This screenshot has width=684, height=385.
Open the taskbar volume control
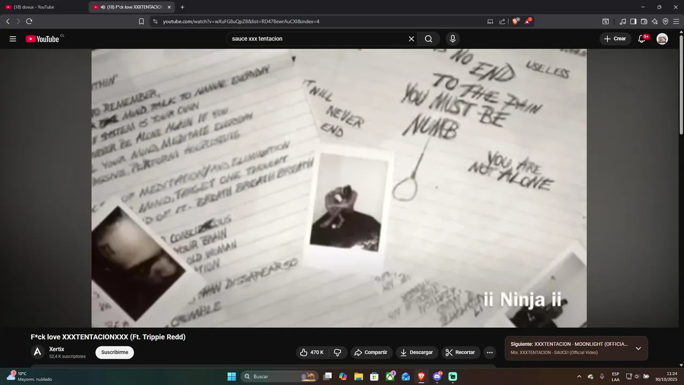click(x=637, y=376)
